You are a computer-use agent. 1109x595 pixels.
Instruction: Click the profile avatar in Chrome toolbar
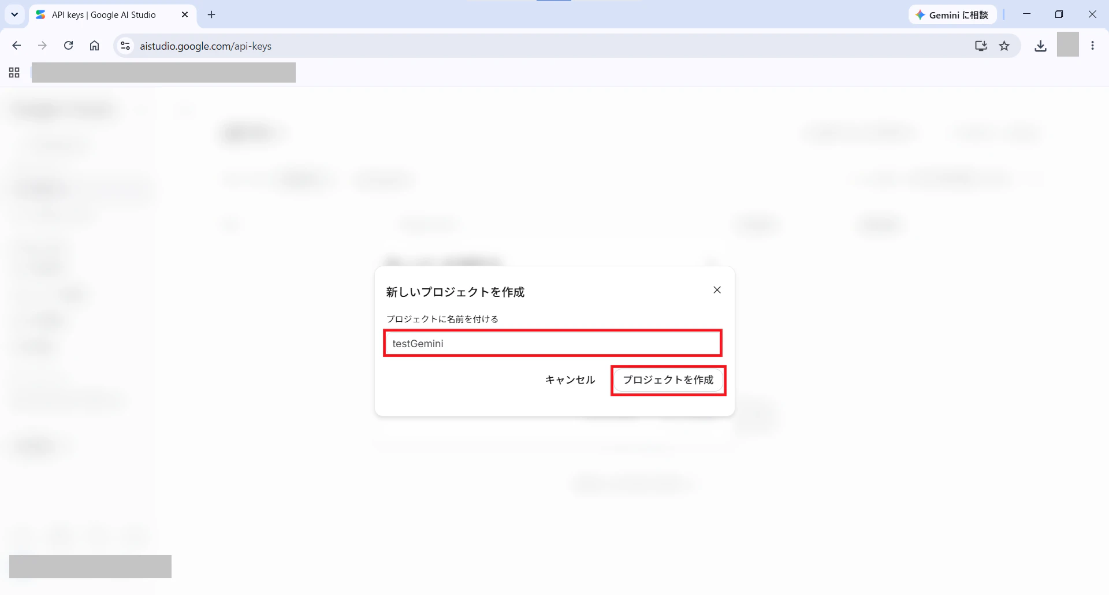pyautogui.click(x=1067, y=44)
